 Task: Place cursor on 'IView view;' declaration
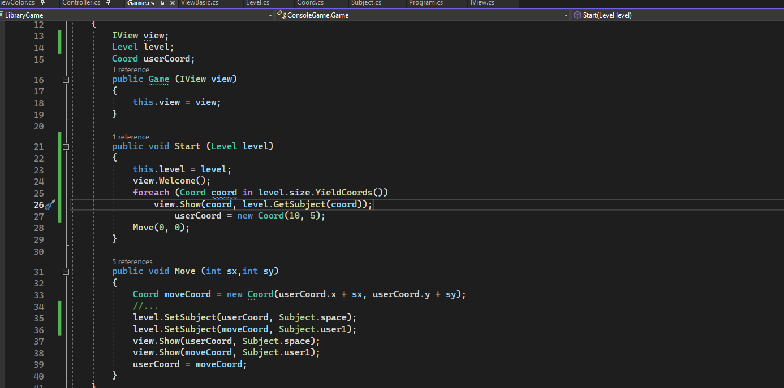[x=140, y=36]
